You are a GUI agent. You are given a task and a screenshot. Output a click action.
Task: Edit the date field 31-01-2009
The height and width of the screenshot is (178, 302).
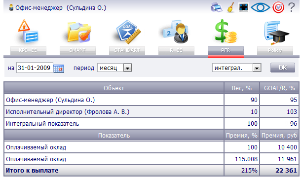coord(35,68)
